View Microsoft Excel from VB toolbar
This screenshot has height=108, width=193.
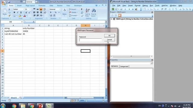click(113, 9)
